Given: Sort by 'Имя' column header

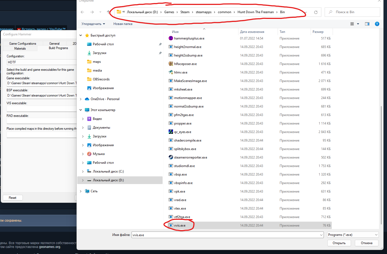Looking at the screenshot, I should (175, 32).
